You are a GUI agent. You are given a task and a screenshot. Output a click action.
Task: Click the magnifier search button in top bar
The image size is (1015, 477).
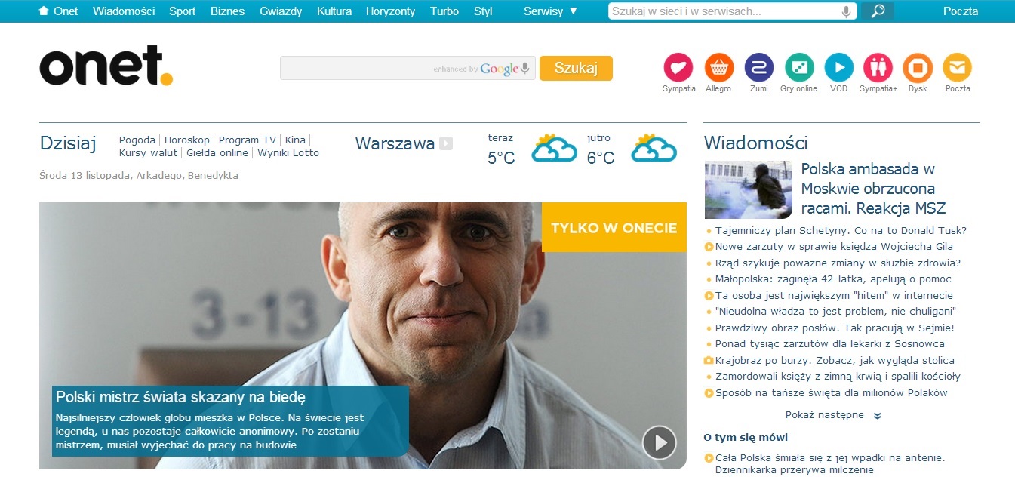point(878,11)
